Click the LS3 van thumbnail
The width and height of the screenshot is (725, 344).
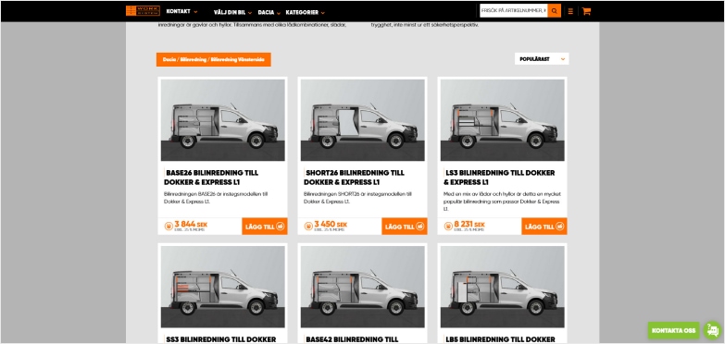click(502, 120)
